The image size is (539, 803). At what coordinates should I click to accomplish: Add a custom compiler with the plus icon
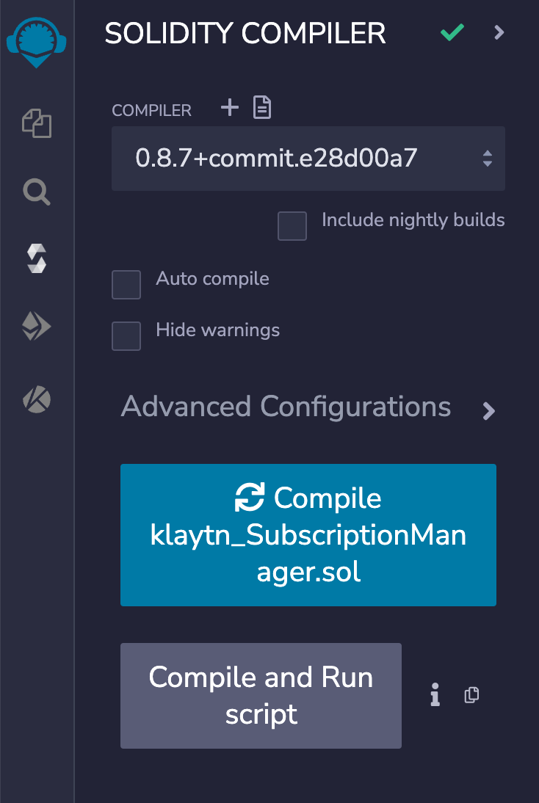[230, 108]
